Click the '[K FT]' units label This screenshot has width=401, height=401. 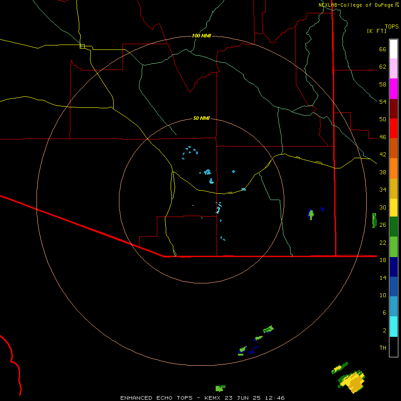click(376, 31)
